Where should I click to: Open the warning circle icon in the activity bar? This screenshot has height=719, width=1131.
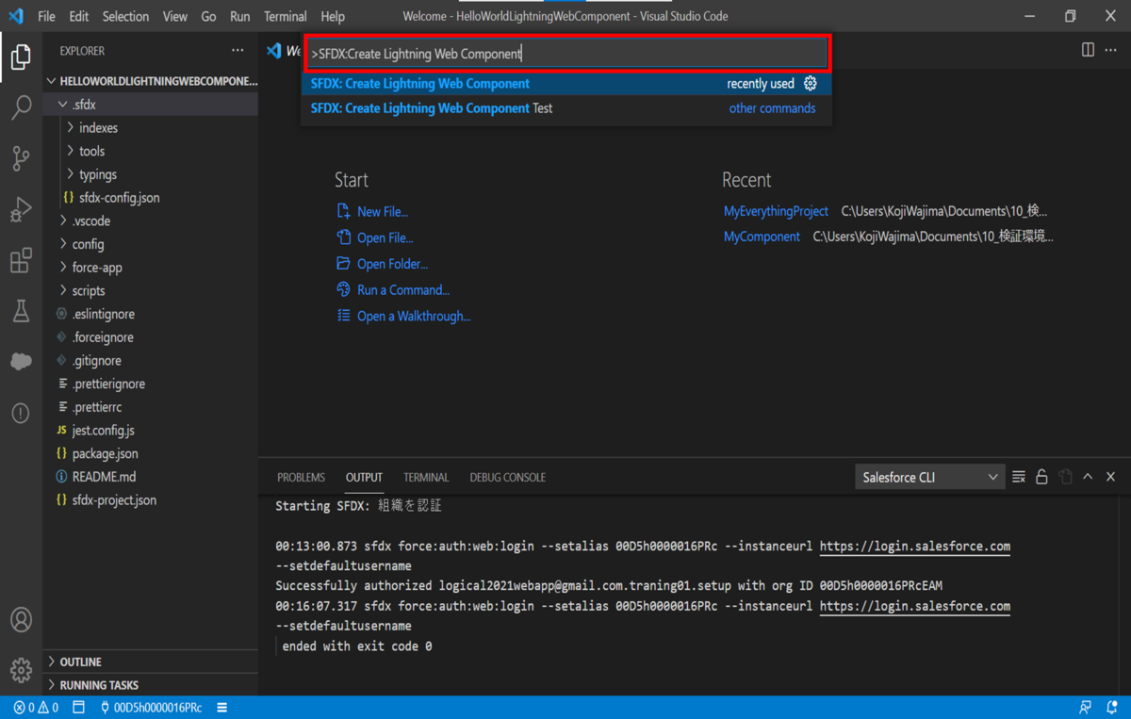point(21,413)
